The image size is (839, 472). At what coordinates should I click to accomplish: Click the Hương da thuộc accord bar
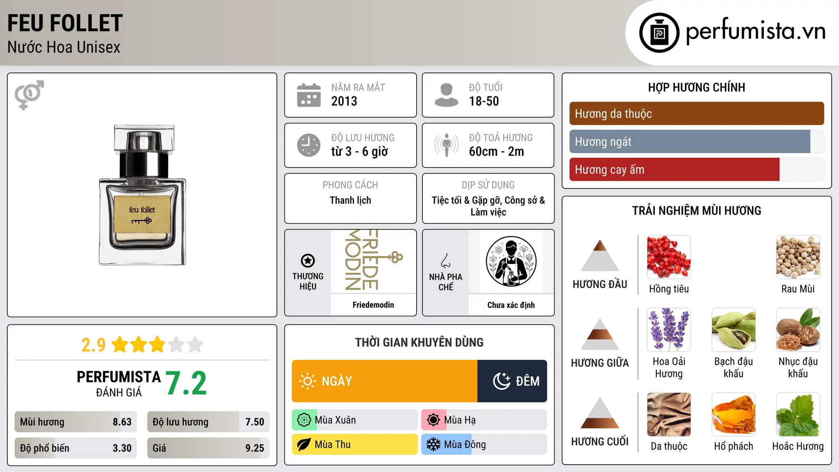697,113
